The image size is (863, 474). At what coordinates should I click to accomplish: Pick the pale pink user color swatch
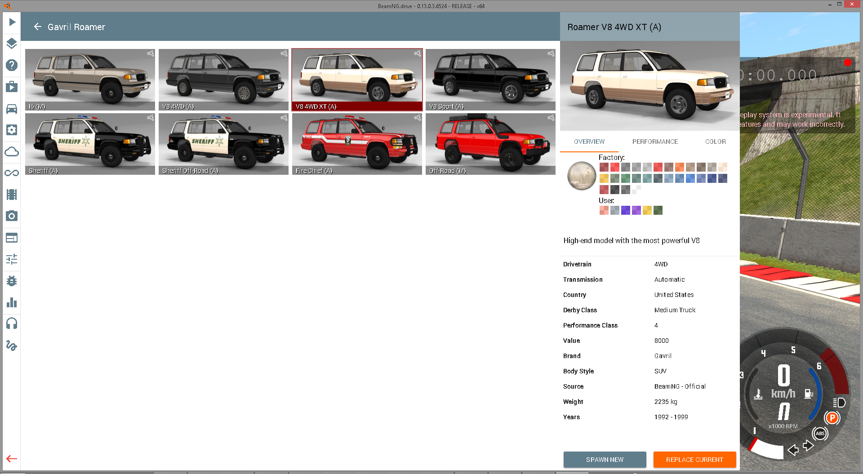[x=604, y=210]
